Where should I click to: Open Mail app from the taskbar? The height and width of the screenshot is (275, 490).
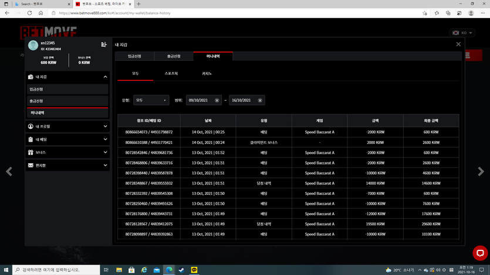[157, 270]
